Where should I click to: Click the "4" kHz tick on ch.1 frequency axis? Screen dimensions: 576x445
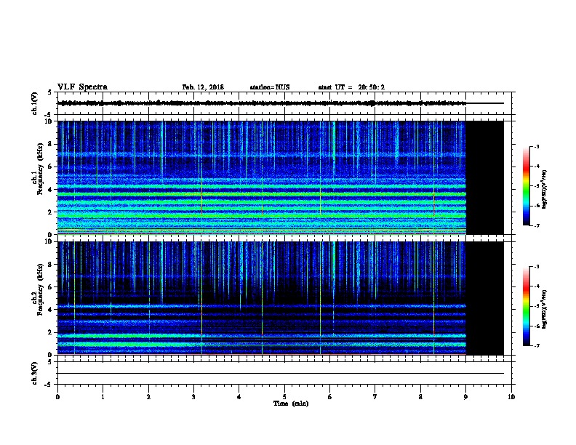point(50,190)
